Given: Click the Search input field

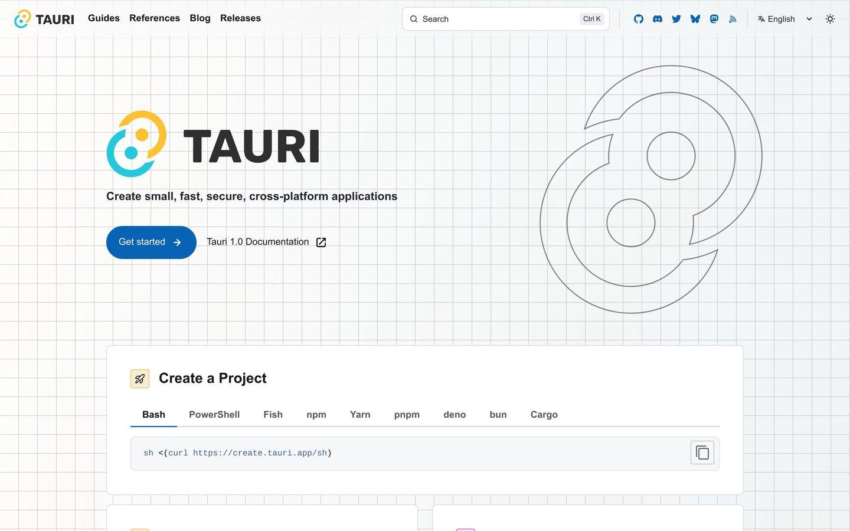Looking at the screenshot, I should pyautogui.click(x=506, y=19).
